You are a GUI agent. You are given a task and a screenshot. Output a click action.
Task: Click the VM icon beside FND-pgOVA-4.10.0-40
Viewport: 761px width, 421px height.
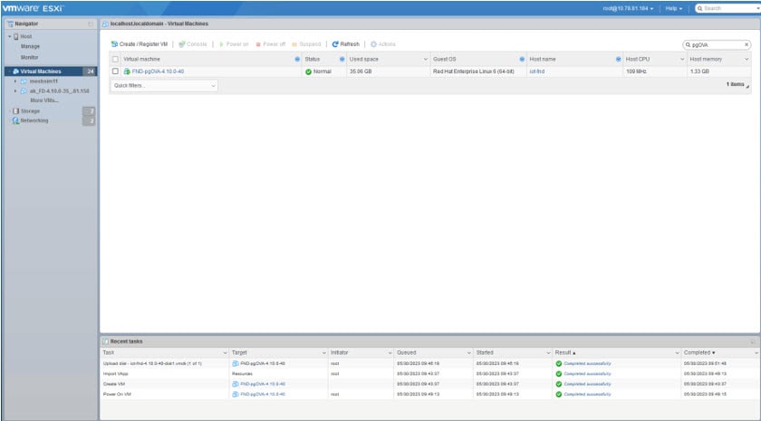point(127,72)
